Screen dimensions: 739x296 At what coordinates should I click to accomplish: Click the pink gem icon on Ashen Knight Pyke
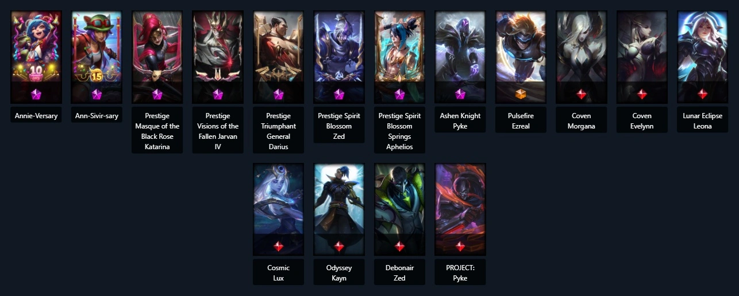460,94
